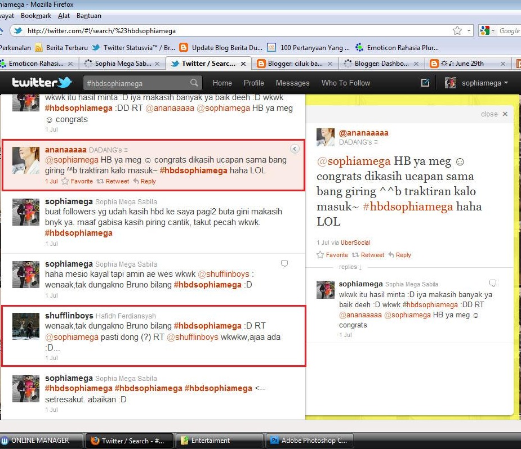Switch to Blogger: ciluk ba tab

[295, 64]
